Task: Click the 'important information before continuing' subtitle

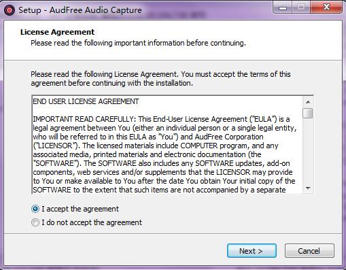Action: [180, 43]
